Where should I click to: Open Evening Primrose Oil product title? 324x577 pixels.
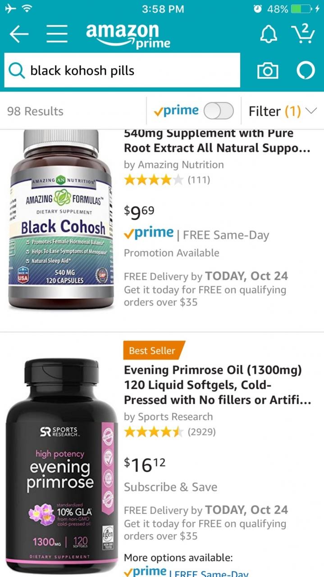pyautogui.click(x=217, y=385)
